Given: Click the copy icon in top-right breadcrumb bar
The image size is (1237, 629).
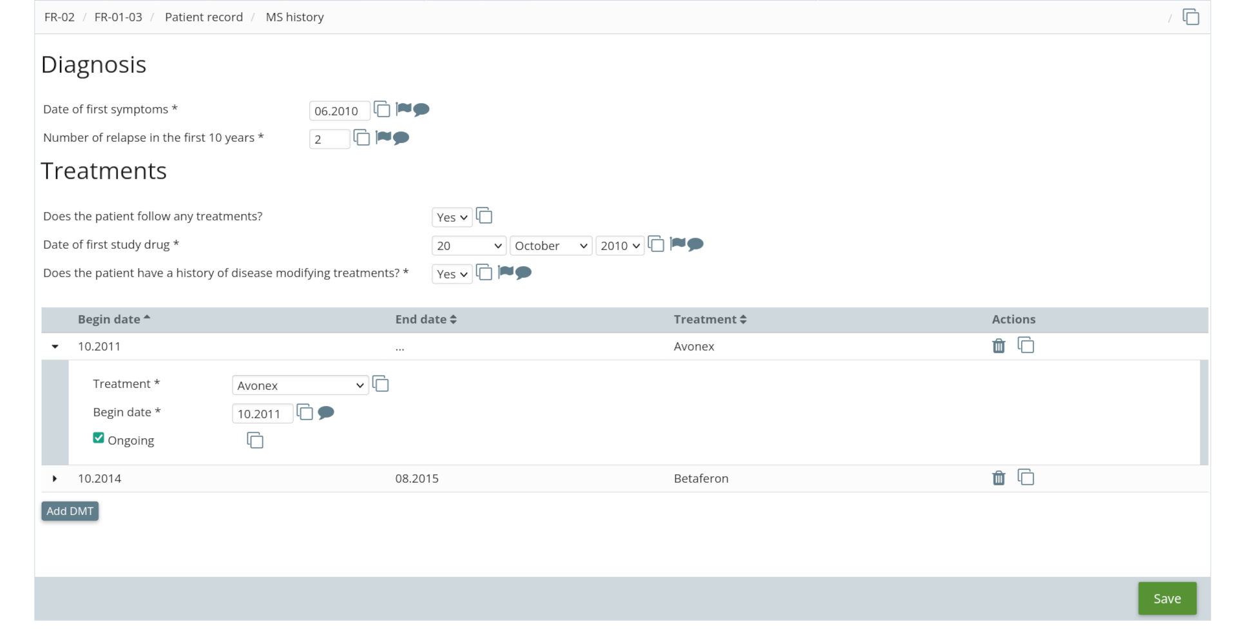Looking at the screenshot, I should 1191,17.
